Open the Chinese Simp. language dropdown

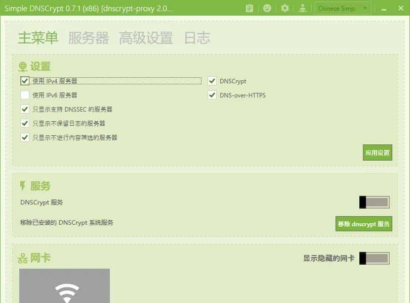tap(342, 8)
